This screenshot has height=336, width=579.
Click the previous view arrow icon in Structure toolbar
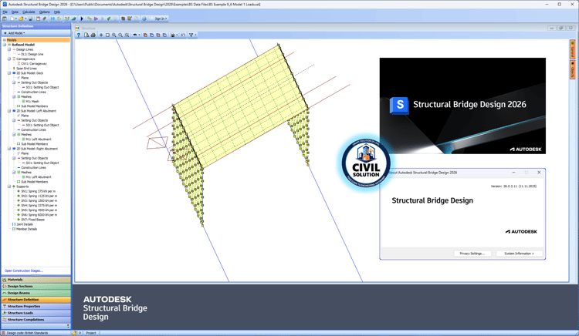(x=135, y=35)
